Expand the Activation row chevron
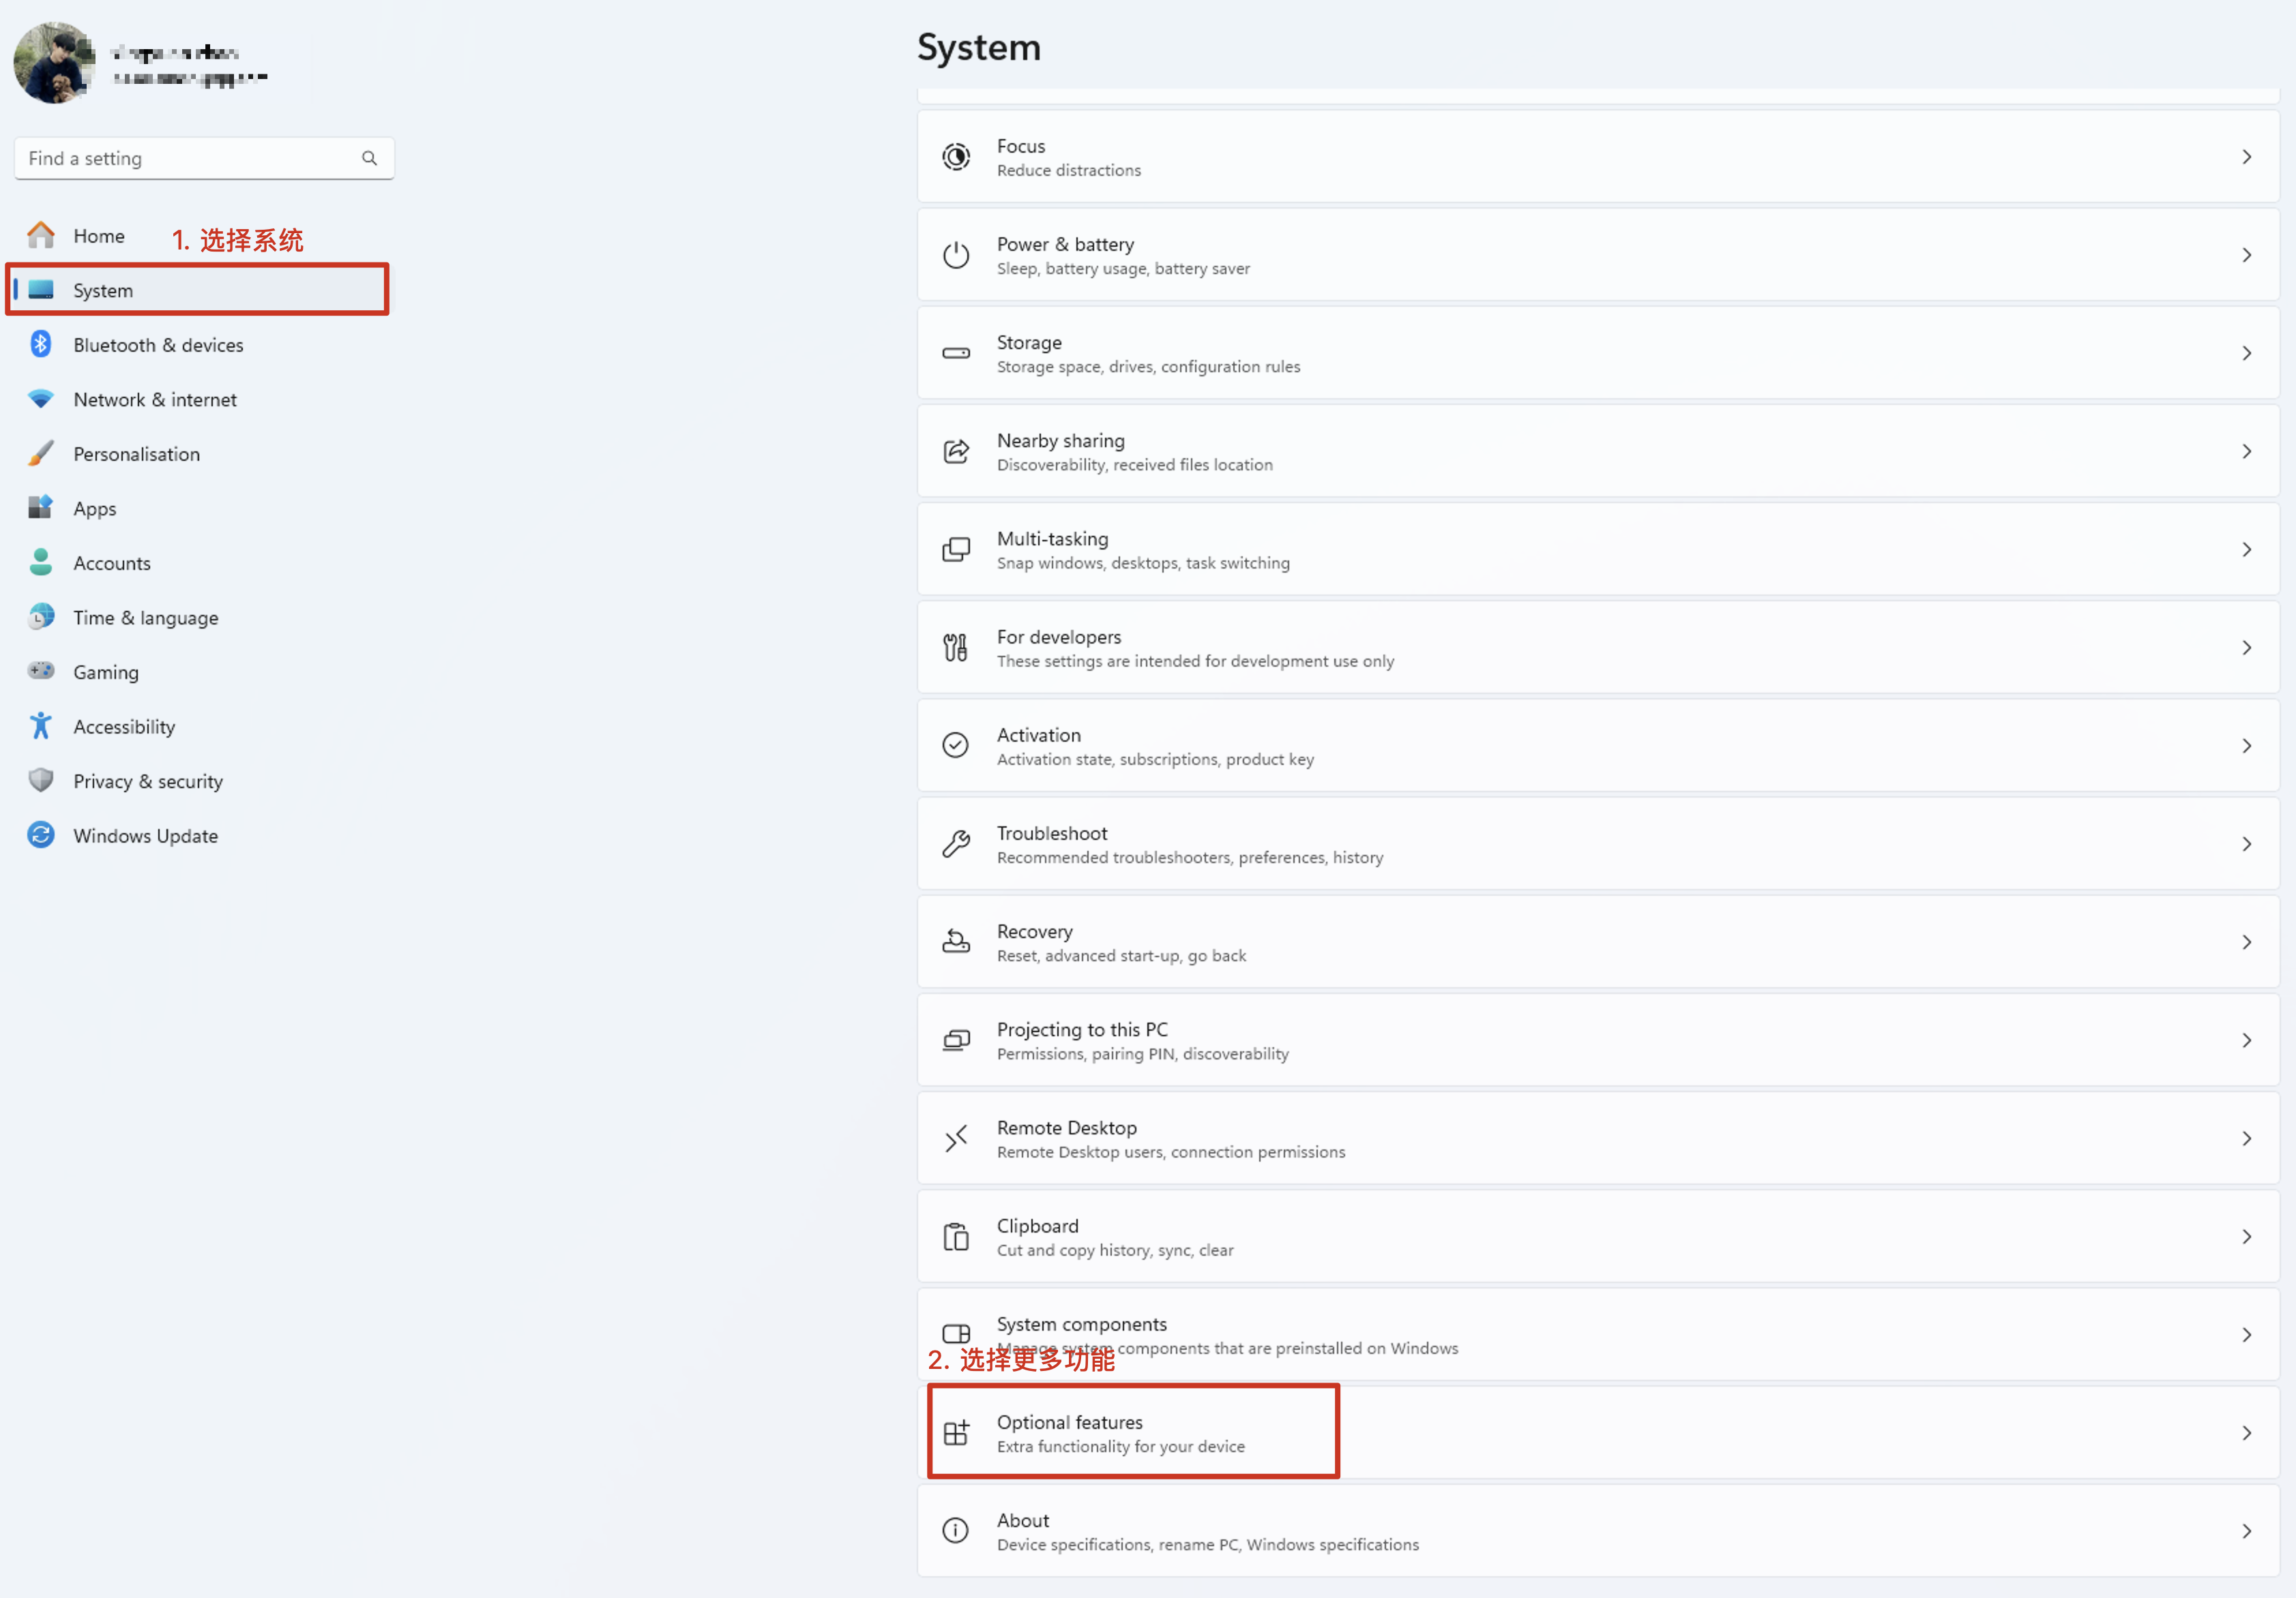Image resolution: width=2296 pixels, height=1598 pixels. 2246,744
